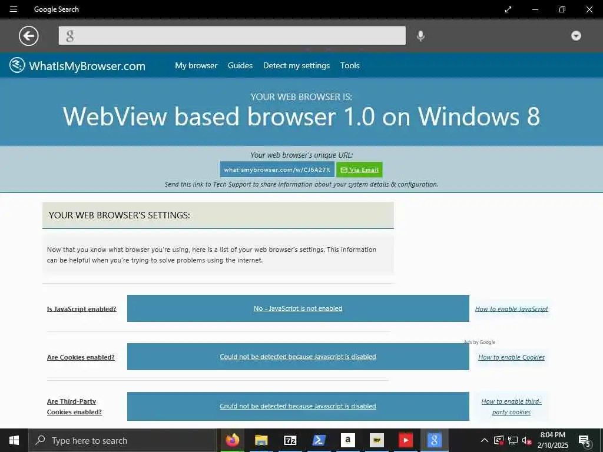Open the Action Center notifications icon

pyautogui.click(x=585, y=440)
